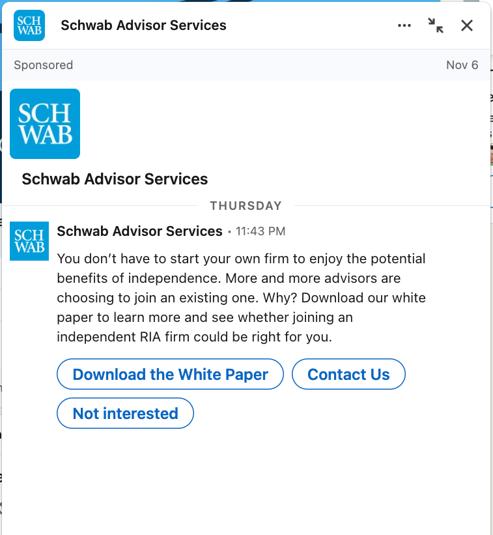
Task: Click the small sender avatar next to Thursday's message
Action: (29, 241)
